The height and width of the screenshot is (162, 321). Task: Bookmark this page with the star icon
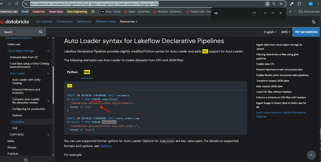281,4
